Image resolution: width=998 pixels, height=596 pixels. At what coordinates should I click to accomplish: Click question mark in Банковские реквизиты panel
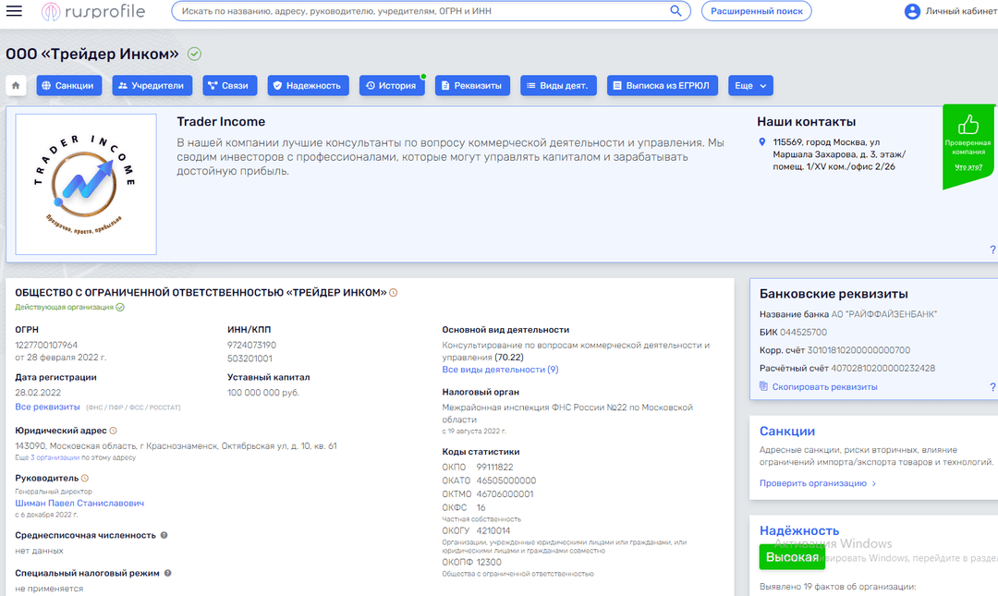tap(992, 387)
